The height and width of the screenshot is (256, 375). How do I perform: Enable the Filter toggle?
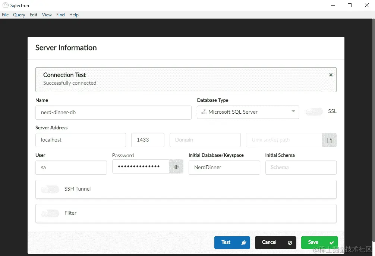click(50, 213)
